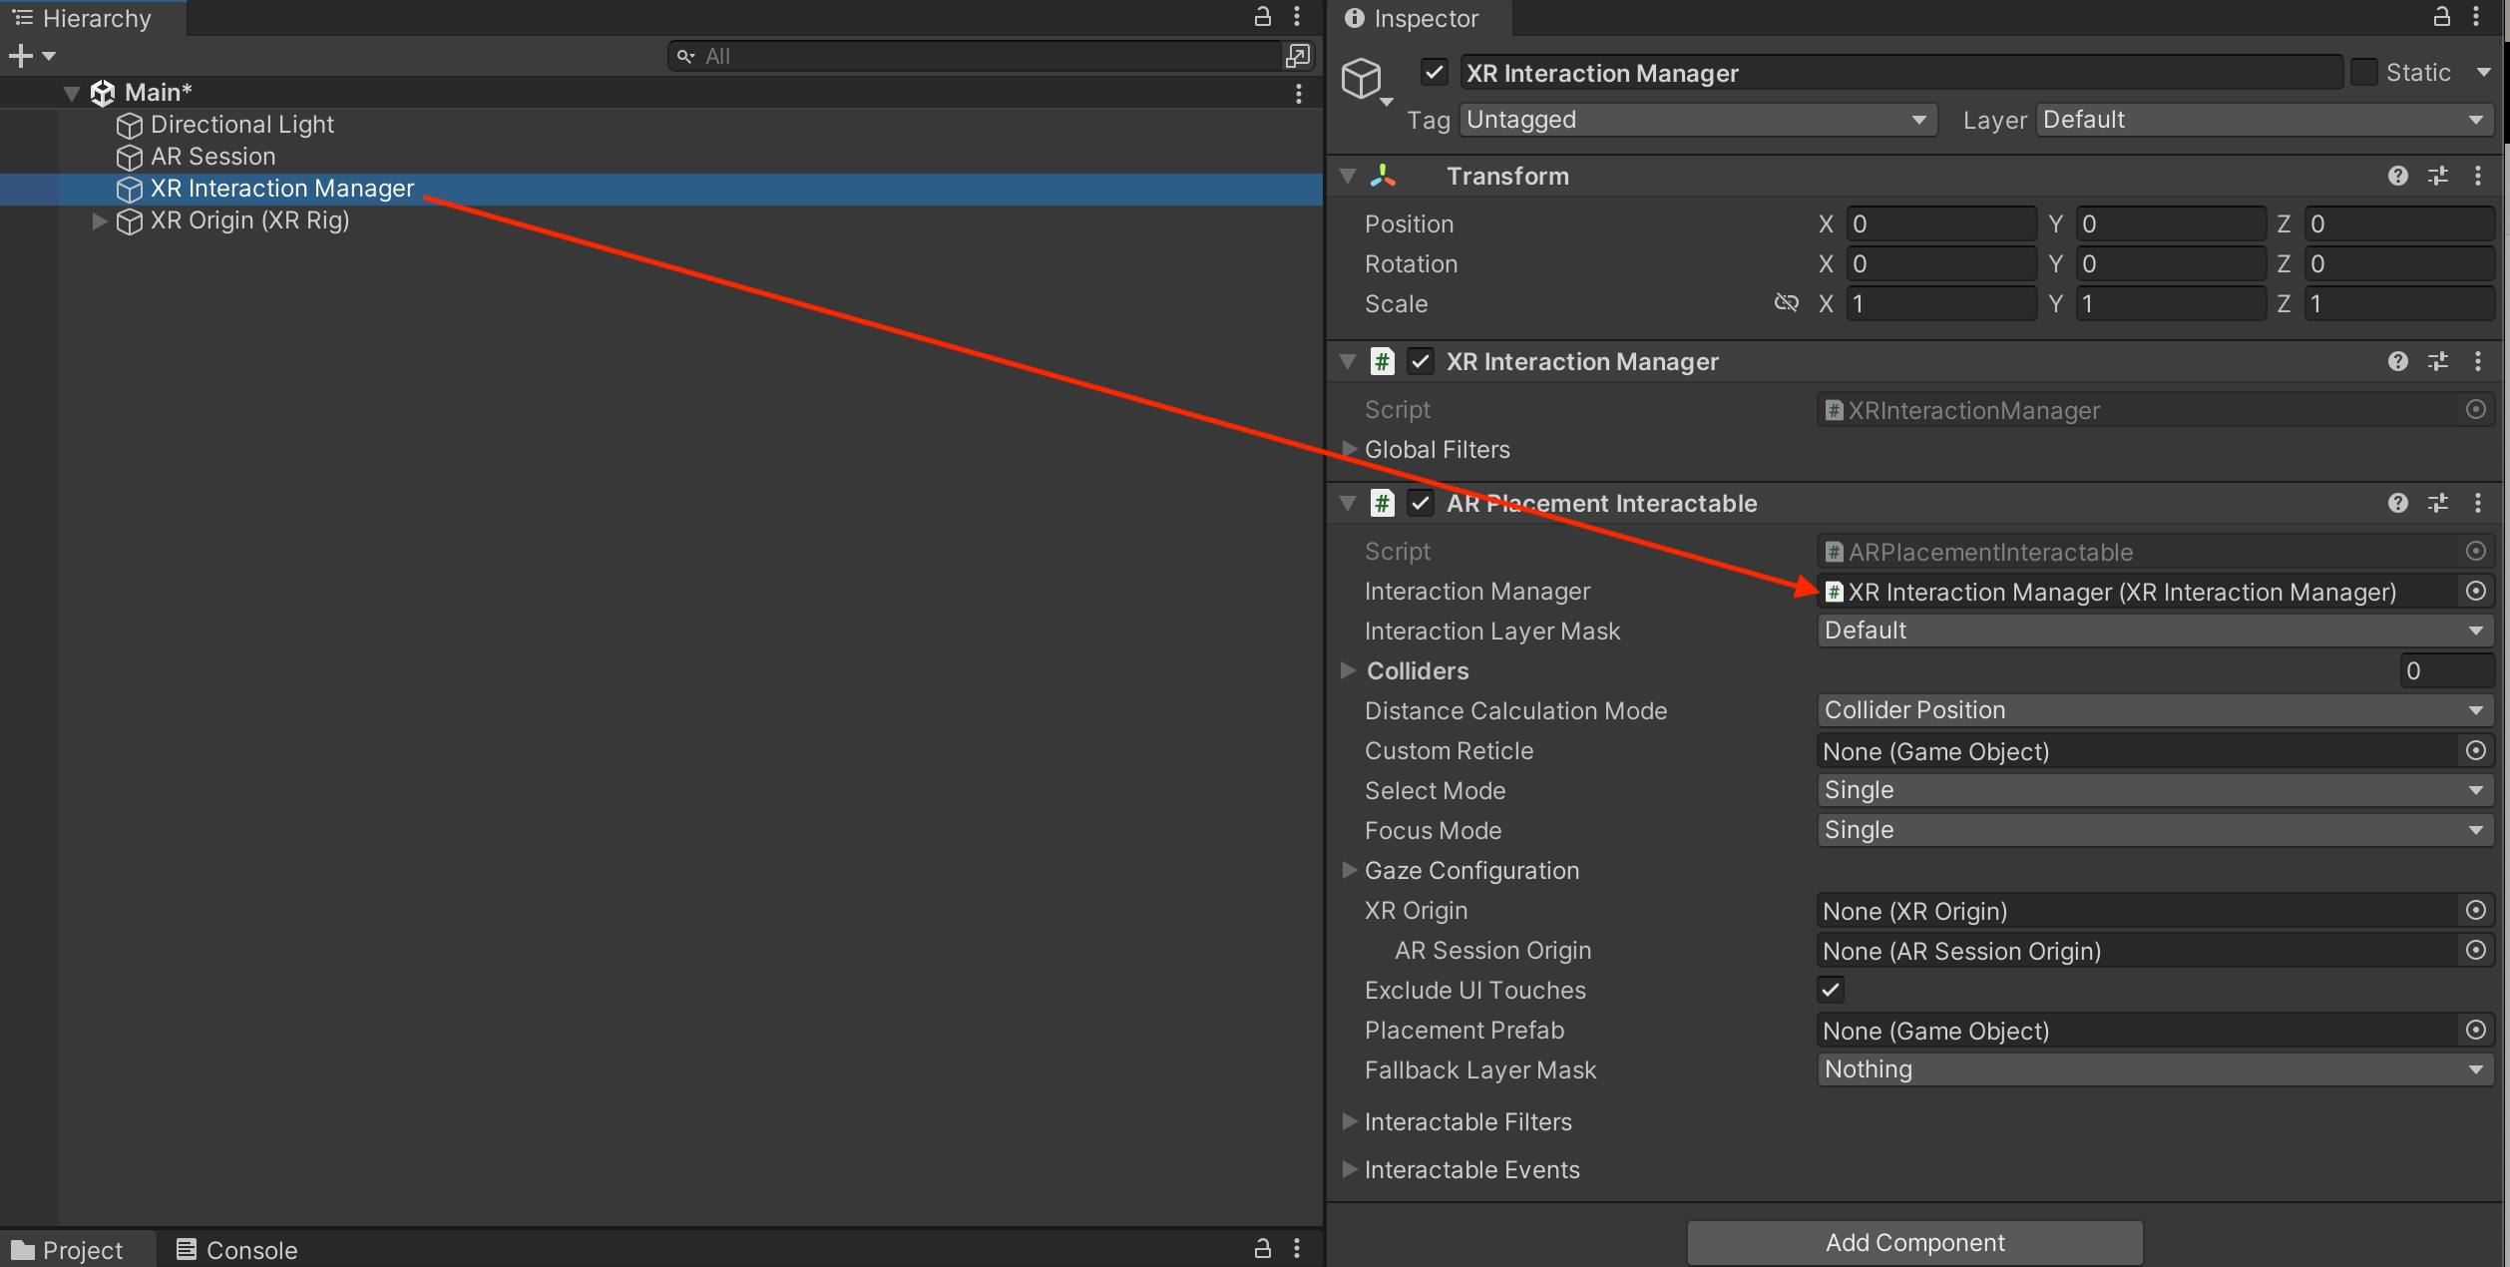Switch to the Console tab
The height and width of the screenshot is (1267, 2510).
[x=237, y=1249]
